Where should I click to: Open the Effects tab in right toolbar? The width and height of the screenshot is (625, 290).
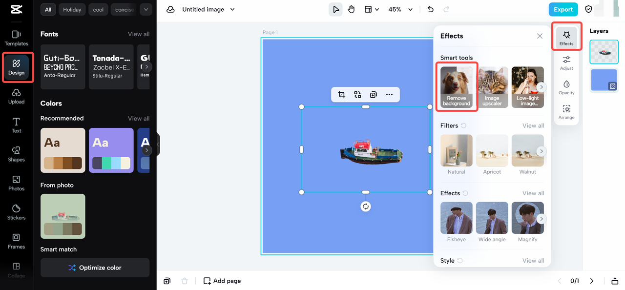tap(566, 38)
